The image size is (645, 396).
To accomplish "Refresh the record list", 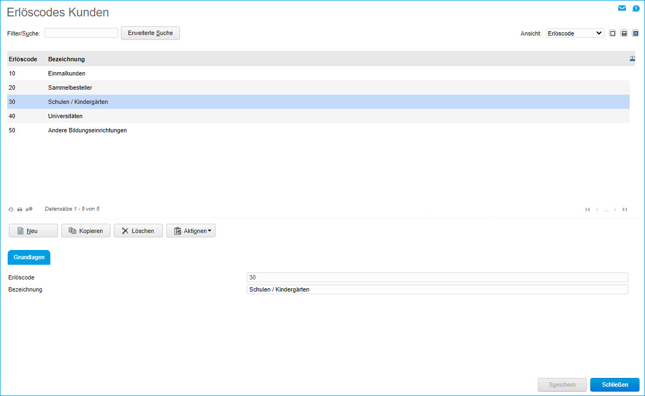I will tap(11, 209).
